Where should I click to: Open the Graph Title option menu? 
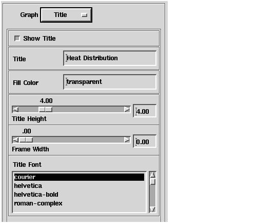point(66,15)
